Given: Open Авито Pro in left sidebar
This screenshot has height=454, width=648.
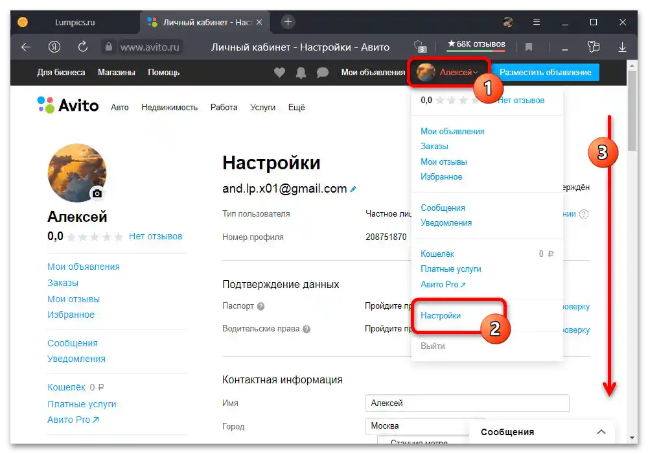Looking at the screenshot, I should point(73,420).
